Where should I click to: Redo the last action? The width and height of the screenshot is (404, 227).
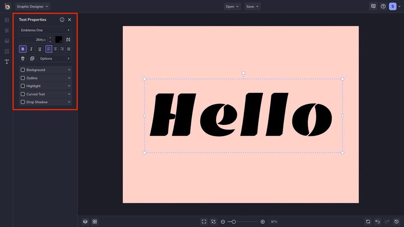click(387, 221)
